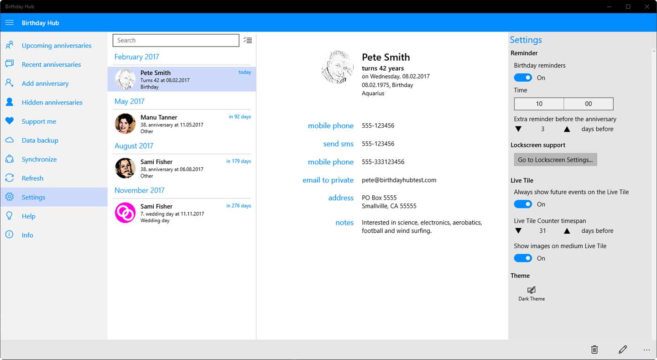Open the hamburger navigation menu
Screen dimensions: 657x360
(9, 23)
